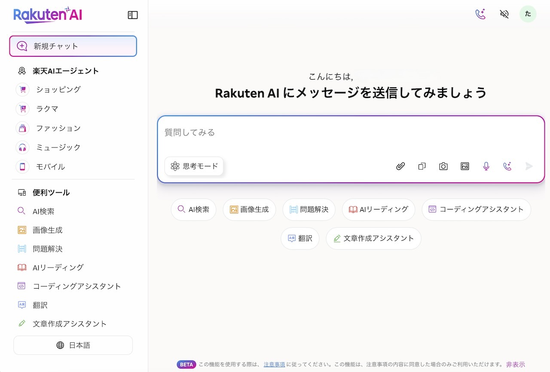Click the BETA badge
Viewport: 550px width, 372px height.
click(x=186, y=364)
